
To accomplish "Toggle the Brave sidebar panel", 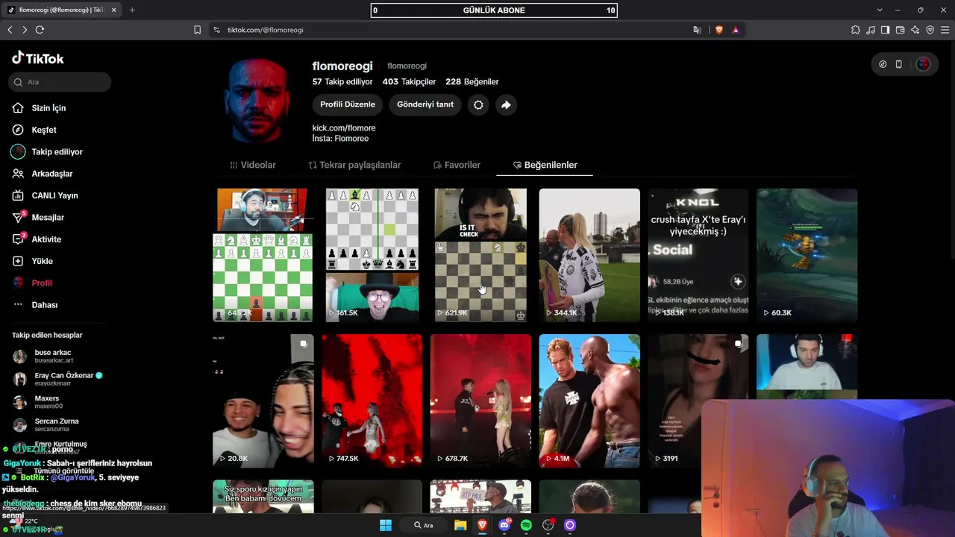I will click(886, 30).
